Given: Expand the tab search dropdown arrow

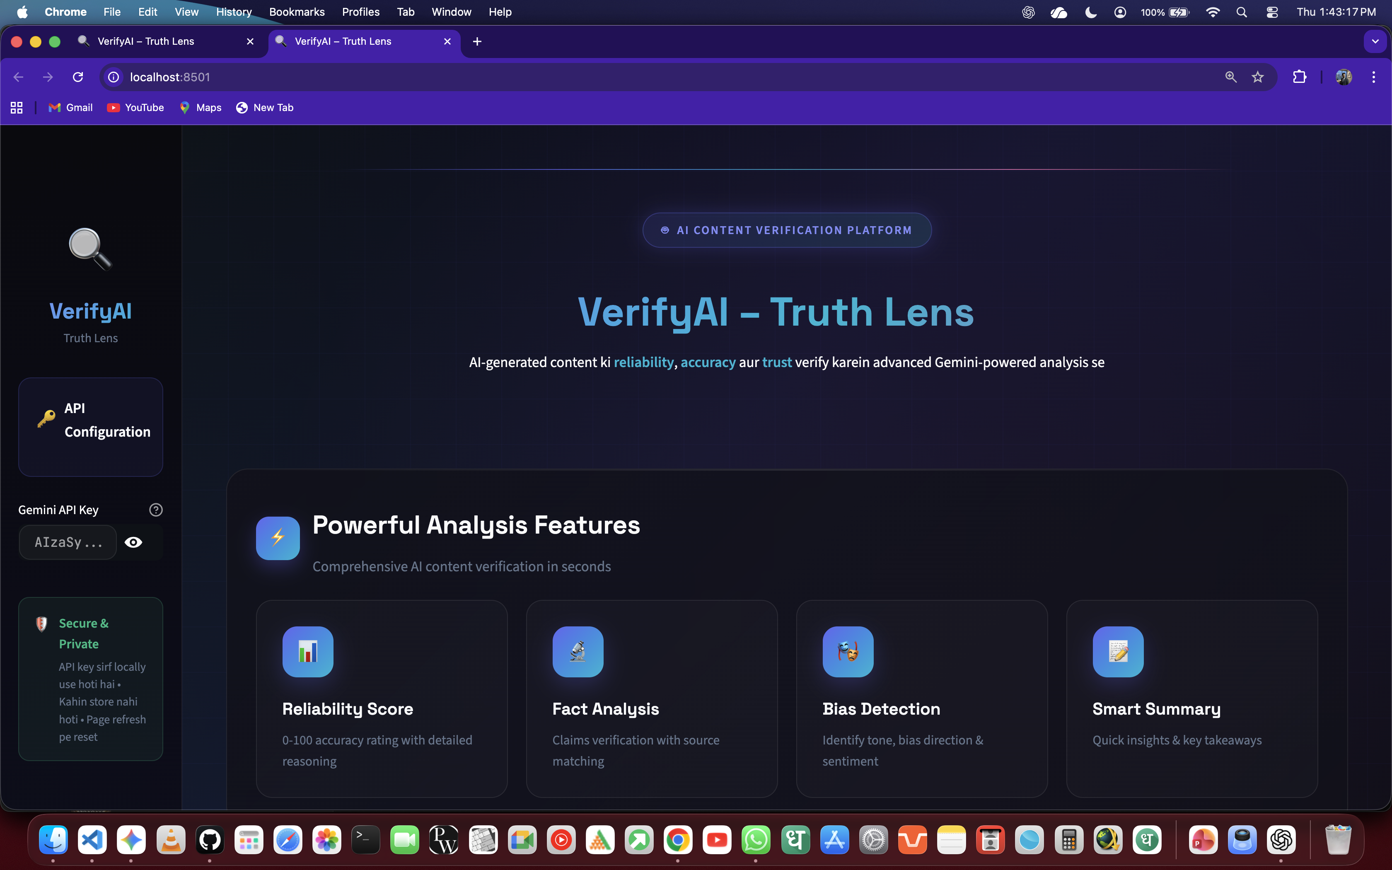Looking at the screenshot, I should coord(1375,41).
